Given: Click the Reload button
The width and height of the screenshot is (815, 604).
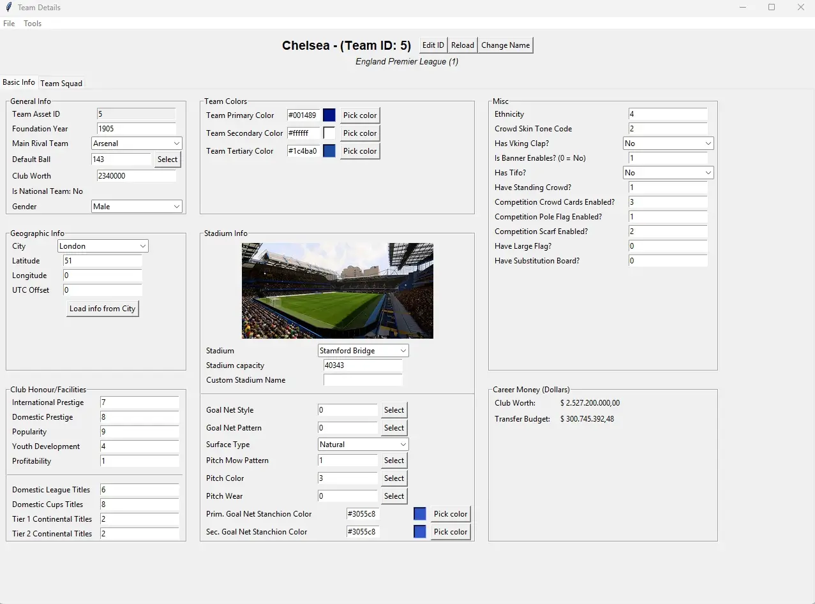Looking at the screenshot, I should point(463,45).
